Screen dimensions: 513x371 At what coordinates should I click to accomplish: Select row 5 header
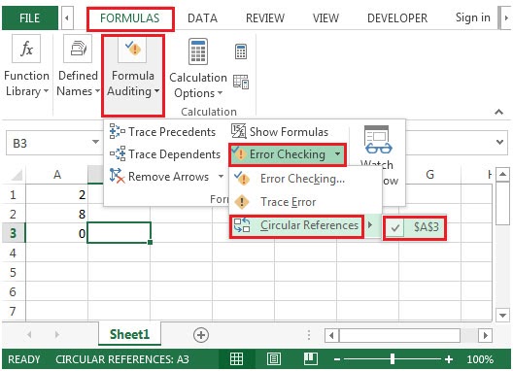point(13,272)
